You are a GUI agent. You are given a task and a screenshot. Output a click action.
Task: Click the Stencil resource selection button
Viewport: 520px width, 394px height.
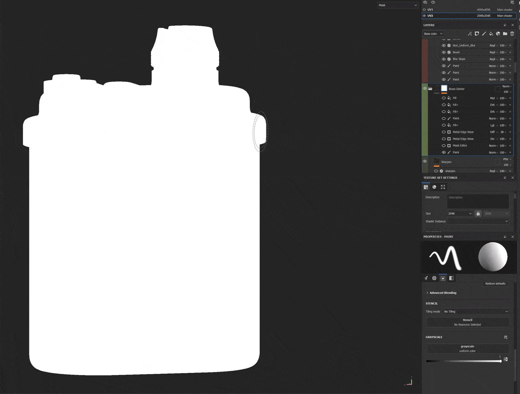pyautogui.click(x=467, y=322)
